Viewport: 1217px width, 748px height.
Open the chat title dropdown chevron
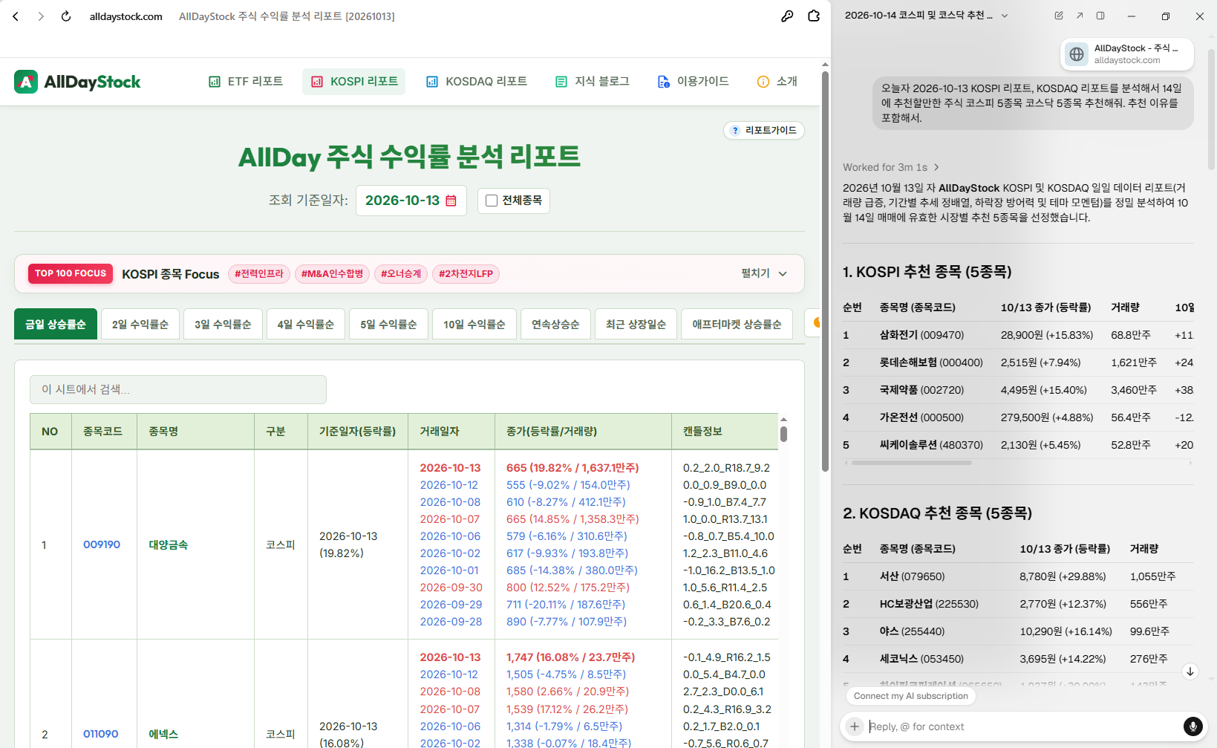[x=1005, y=16]
